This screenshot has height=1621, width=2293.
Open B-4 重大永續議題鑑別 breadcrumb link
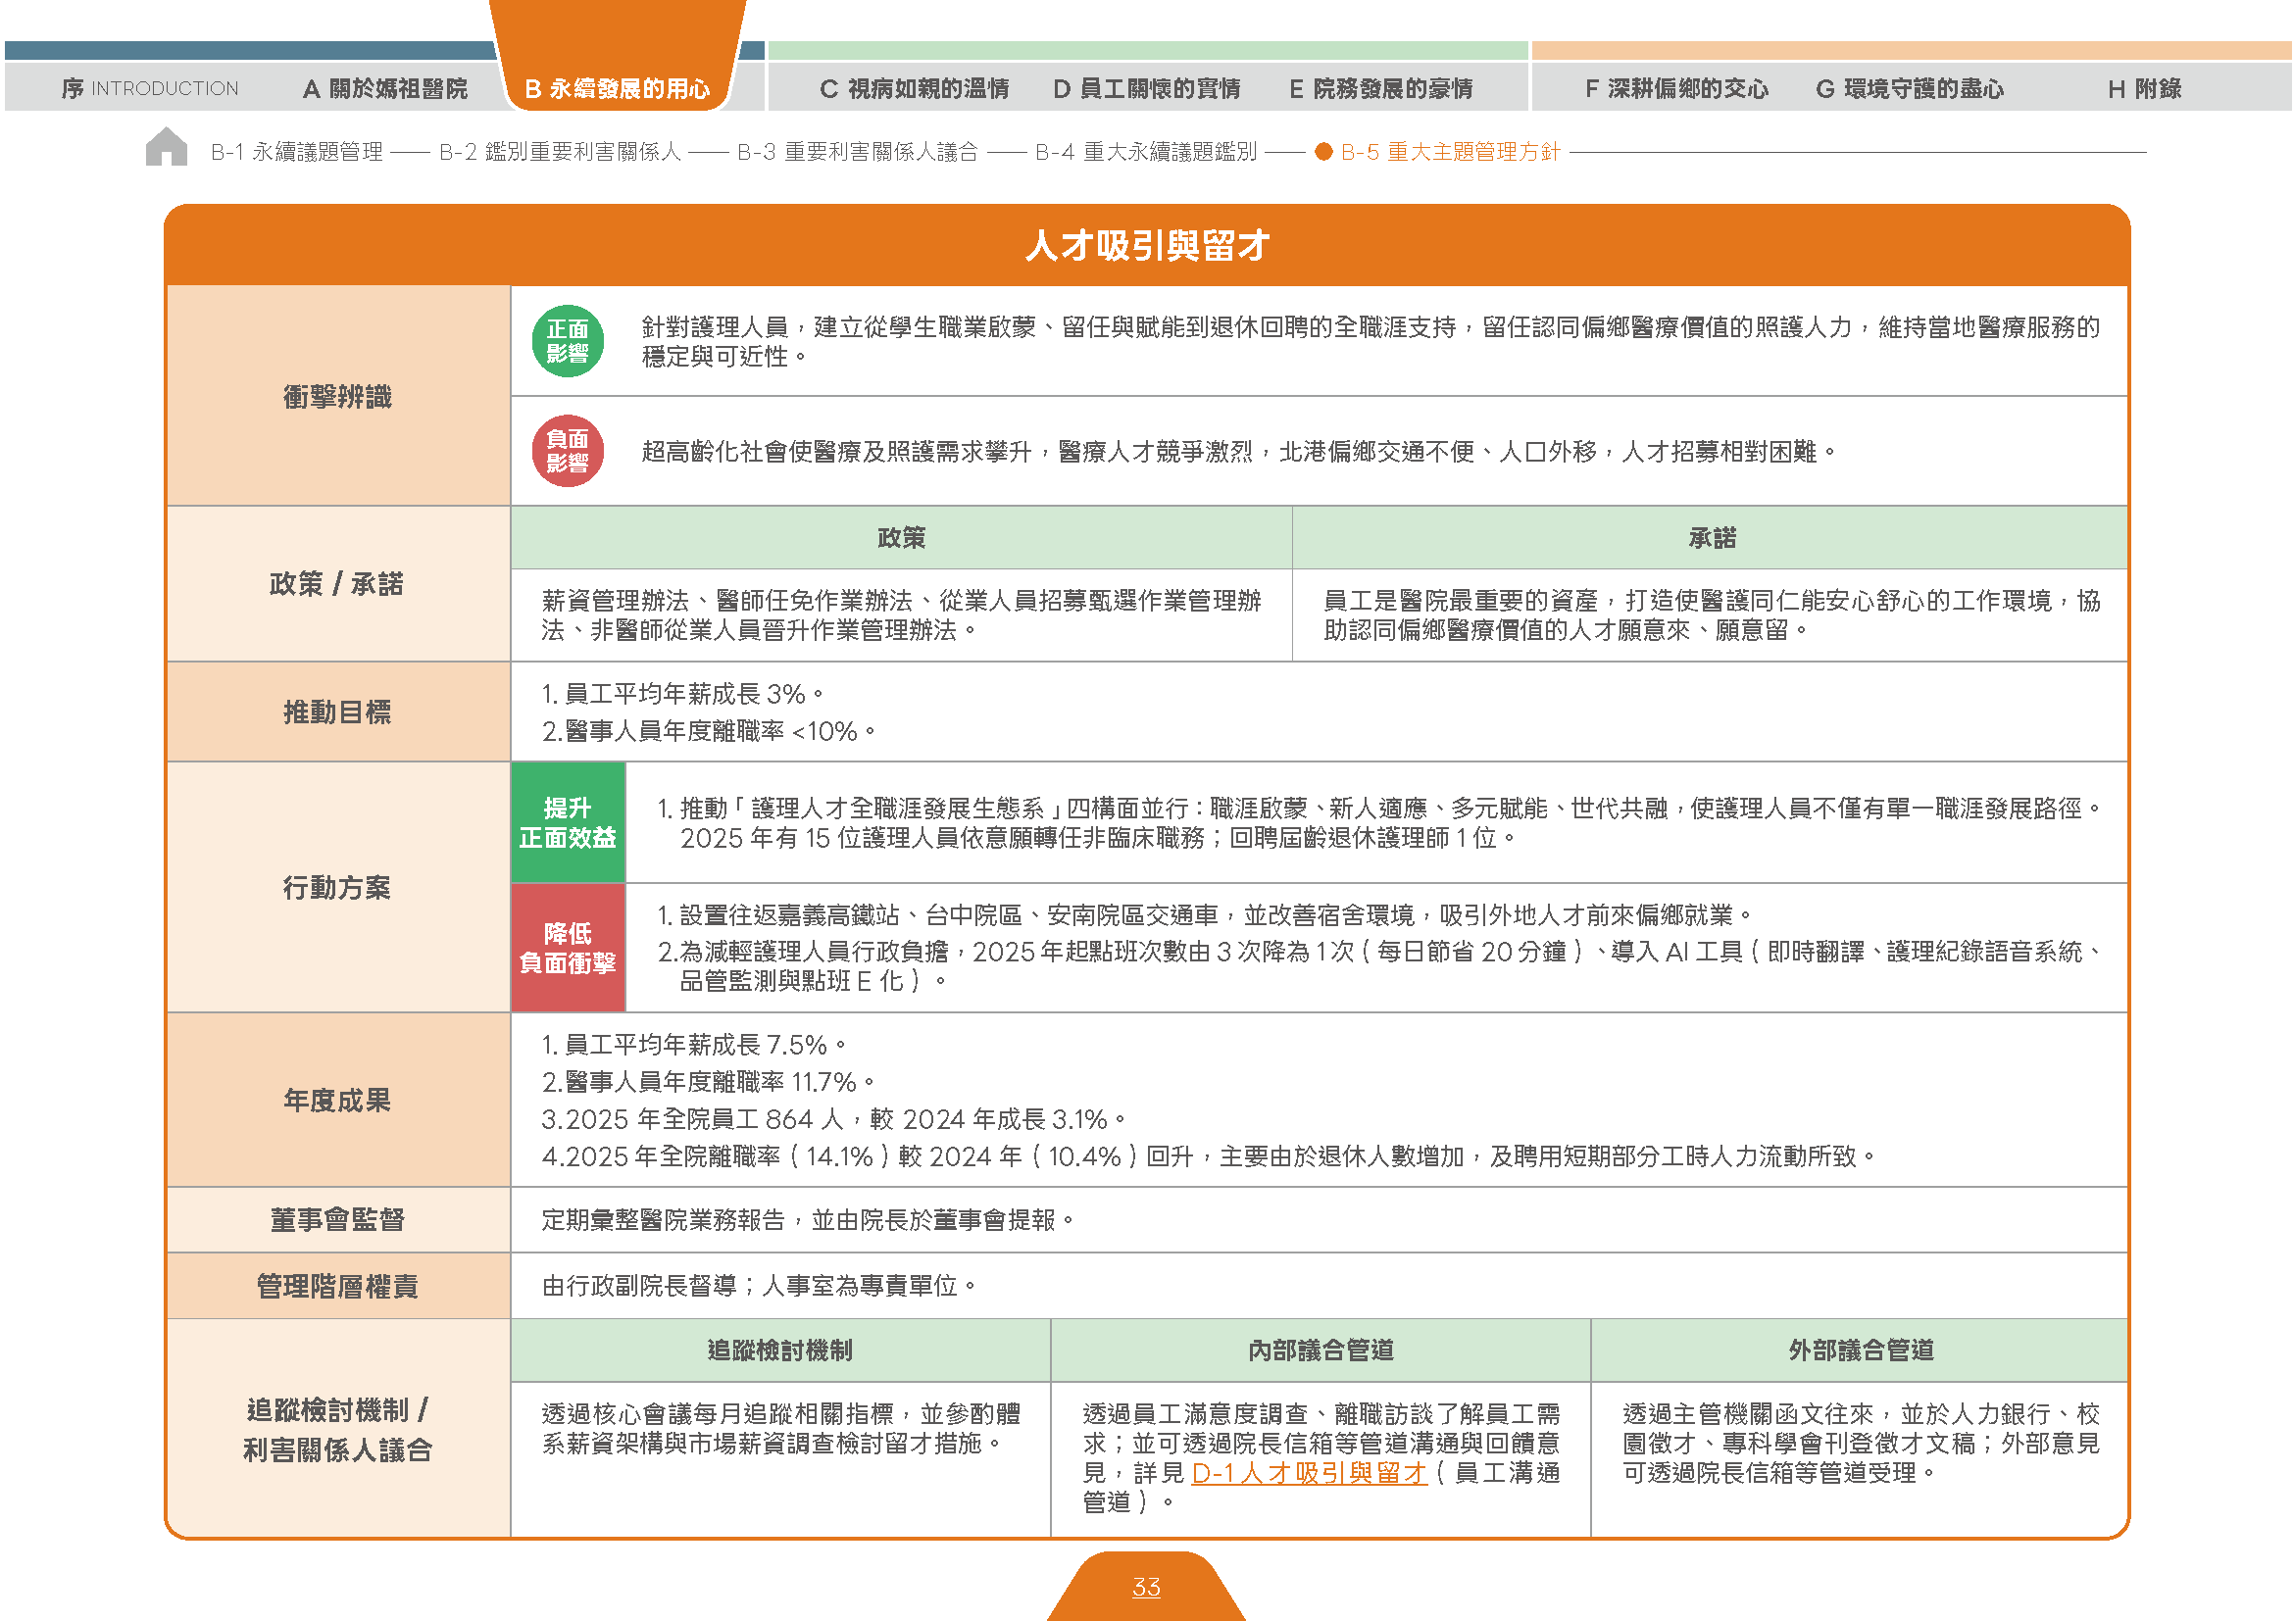(x=1145, y=152)
